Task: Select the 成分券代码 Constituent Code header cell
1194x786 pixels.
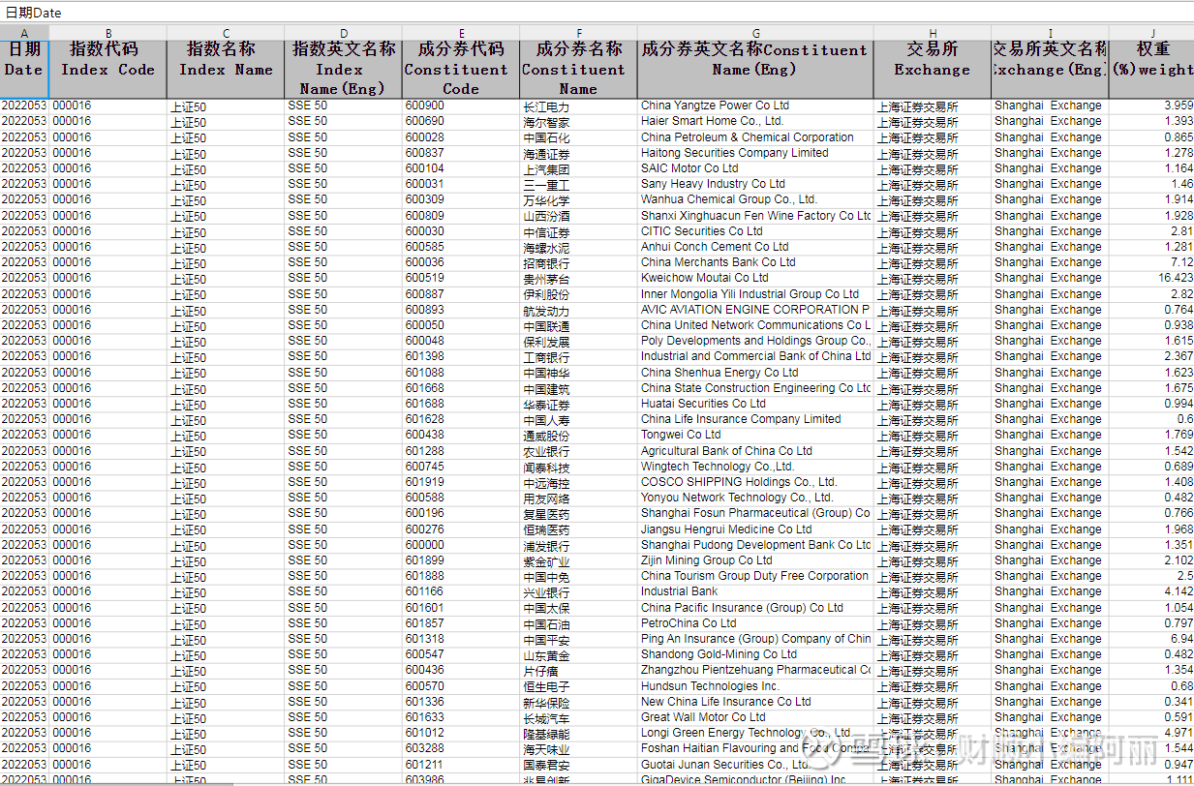Action: tap(460, 69)
